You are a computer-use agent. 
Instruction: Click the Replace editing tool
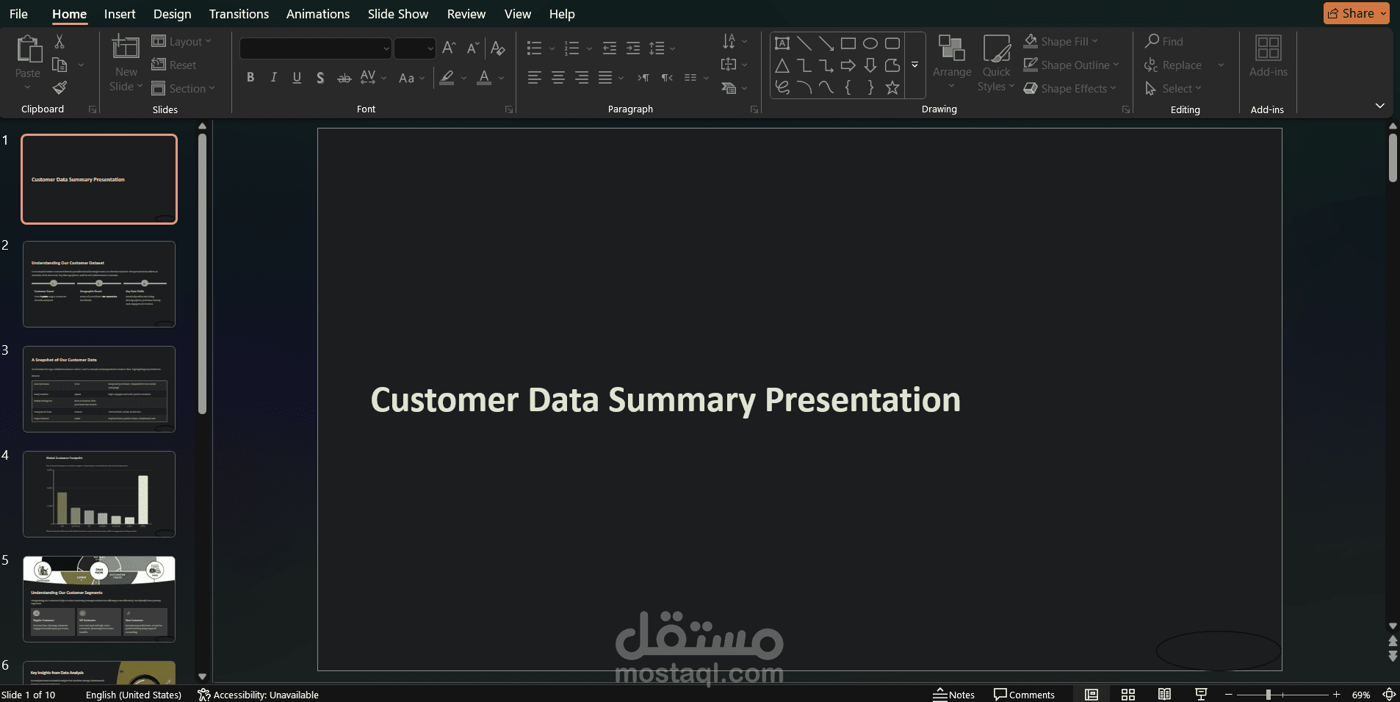pyautogui.click(x=1179, y=65)
